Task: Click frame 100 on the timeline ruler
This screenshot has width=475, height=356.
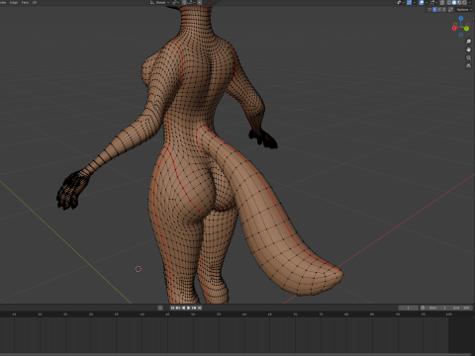Action: click(x=448, y=314)
